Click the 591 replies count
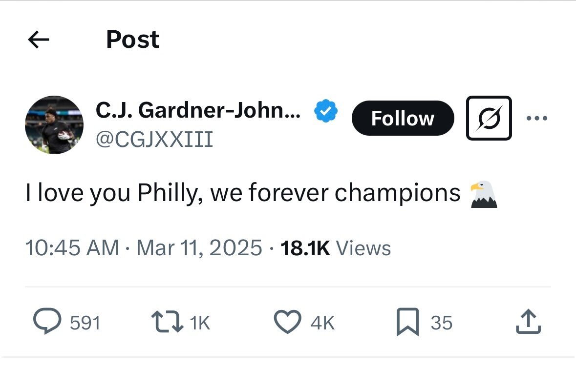This screenshot has height=368, width=576. pos(85,323)
